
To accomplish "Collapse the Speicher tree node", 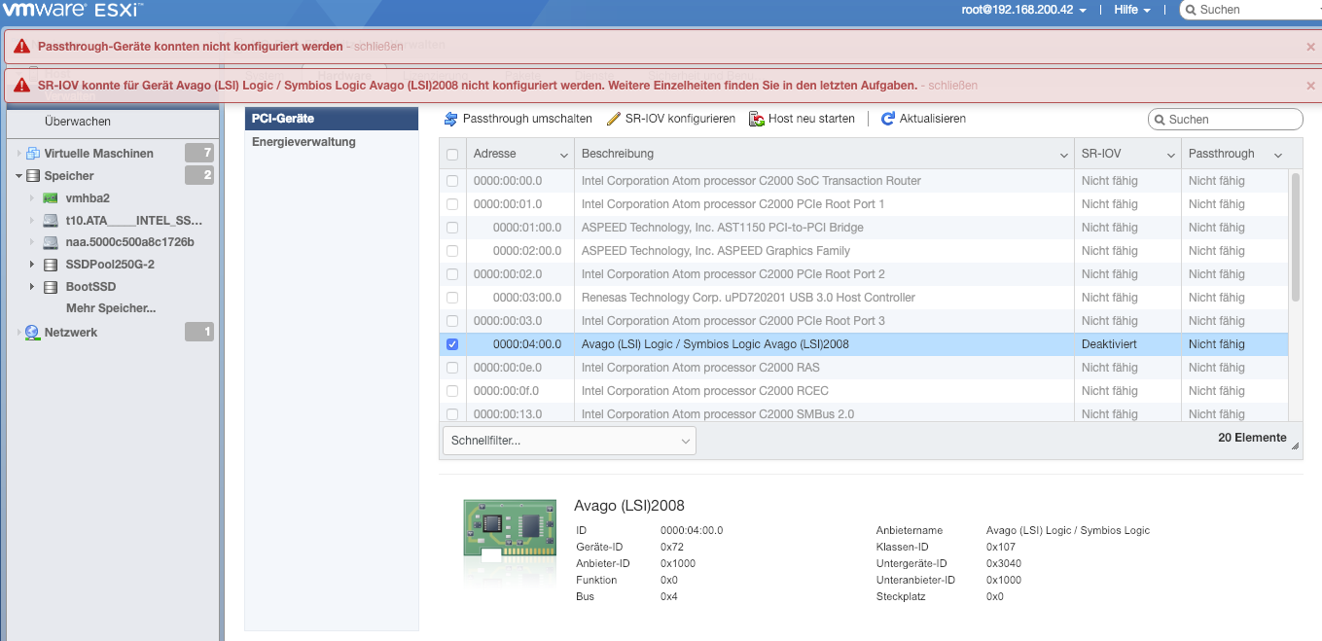I will pyautogui.click(x=18, y=176).
